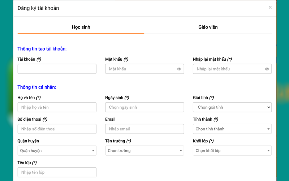289x181 pixels.
Task: Show password using the Mật khẩu eye icon
Action: coord(179,69)
